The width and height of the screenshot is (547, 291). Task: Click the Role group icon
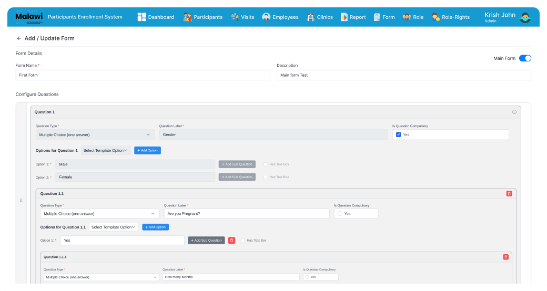coord(407,17)
